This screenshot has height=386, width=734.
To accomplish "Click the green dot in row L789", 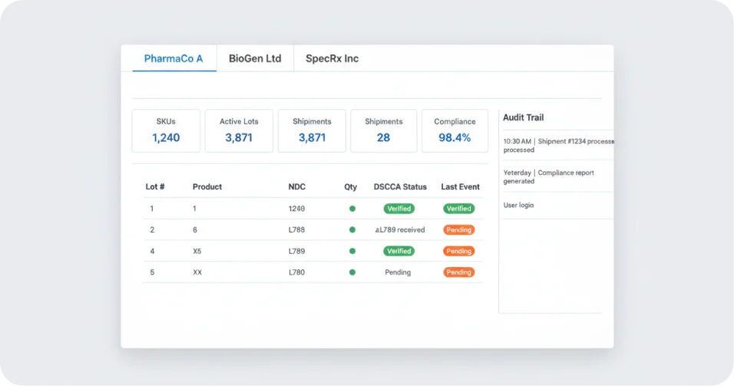I will (x=352, y=251).
